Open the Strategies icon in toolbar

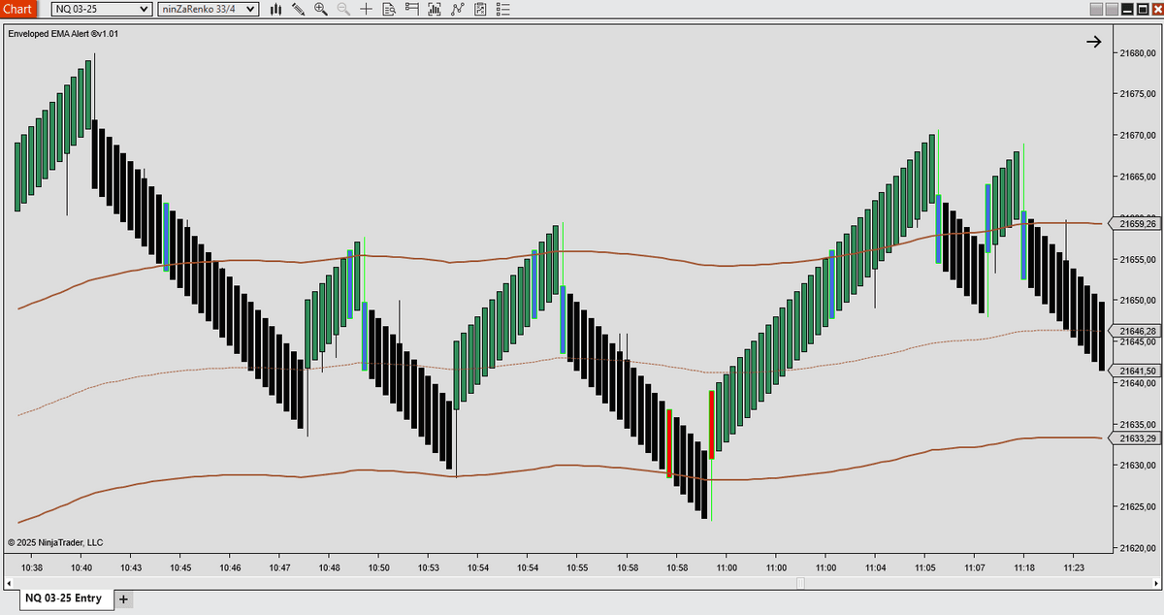[x=479, y=9]
